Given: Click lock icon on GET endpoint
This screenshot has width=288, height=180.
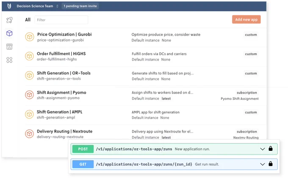Looking at the screenshot, I should coord(271,163).
